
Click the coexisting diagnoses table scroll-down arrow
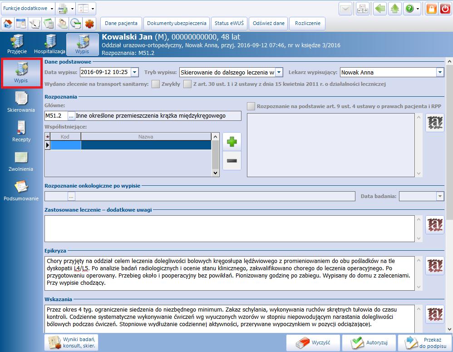[215, 173]
